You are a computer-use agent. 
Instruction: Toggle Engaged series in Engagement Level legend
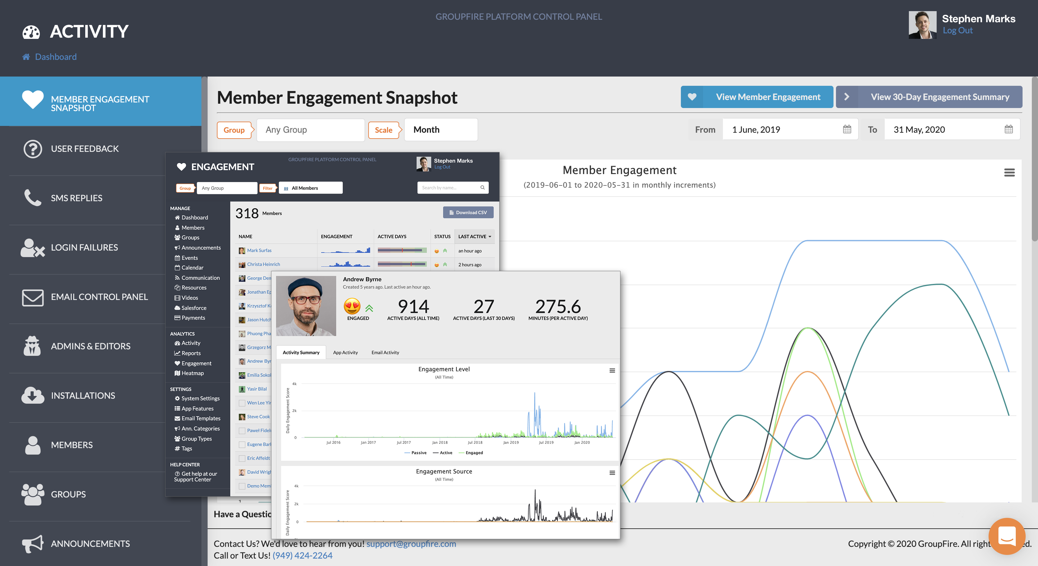(470, 453)
